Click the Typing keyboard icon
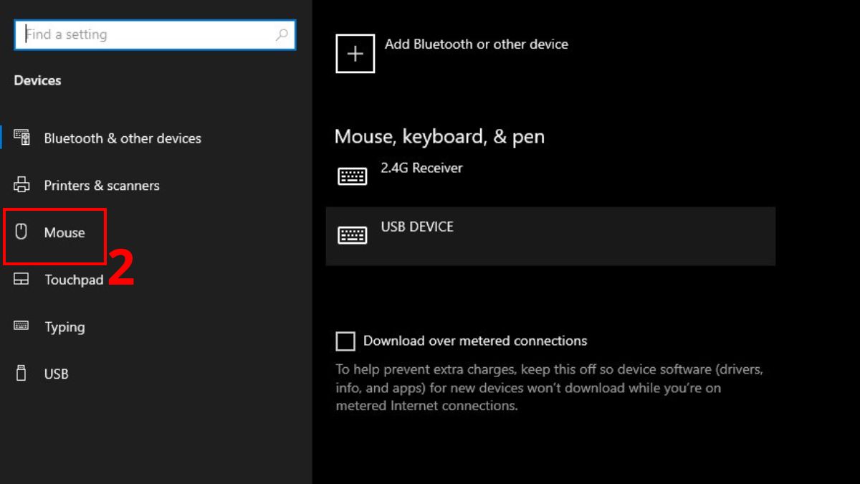The image size is (860, 484). [x=21, y=326]
